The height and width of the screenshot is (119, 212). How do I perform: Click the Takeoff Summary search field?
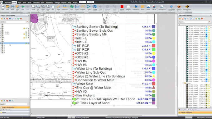[196, 22]
